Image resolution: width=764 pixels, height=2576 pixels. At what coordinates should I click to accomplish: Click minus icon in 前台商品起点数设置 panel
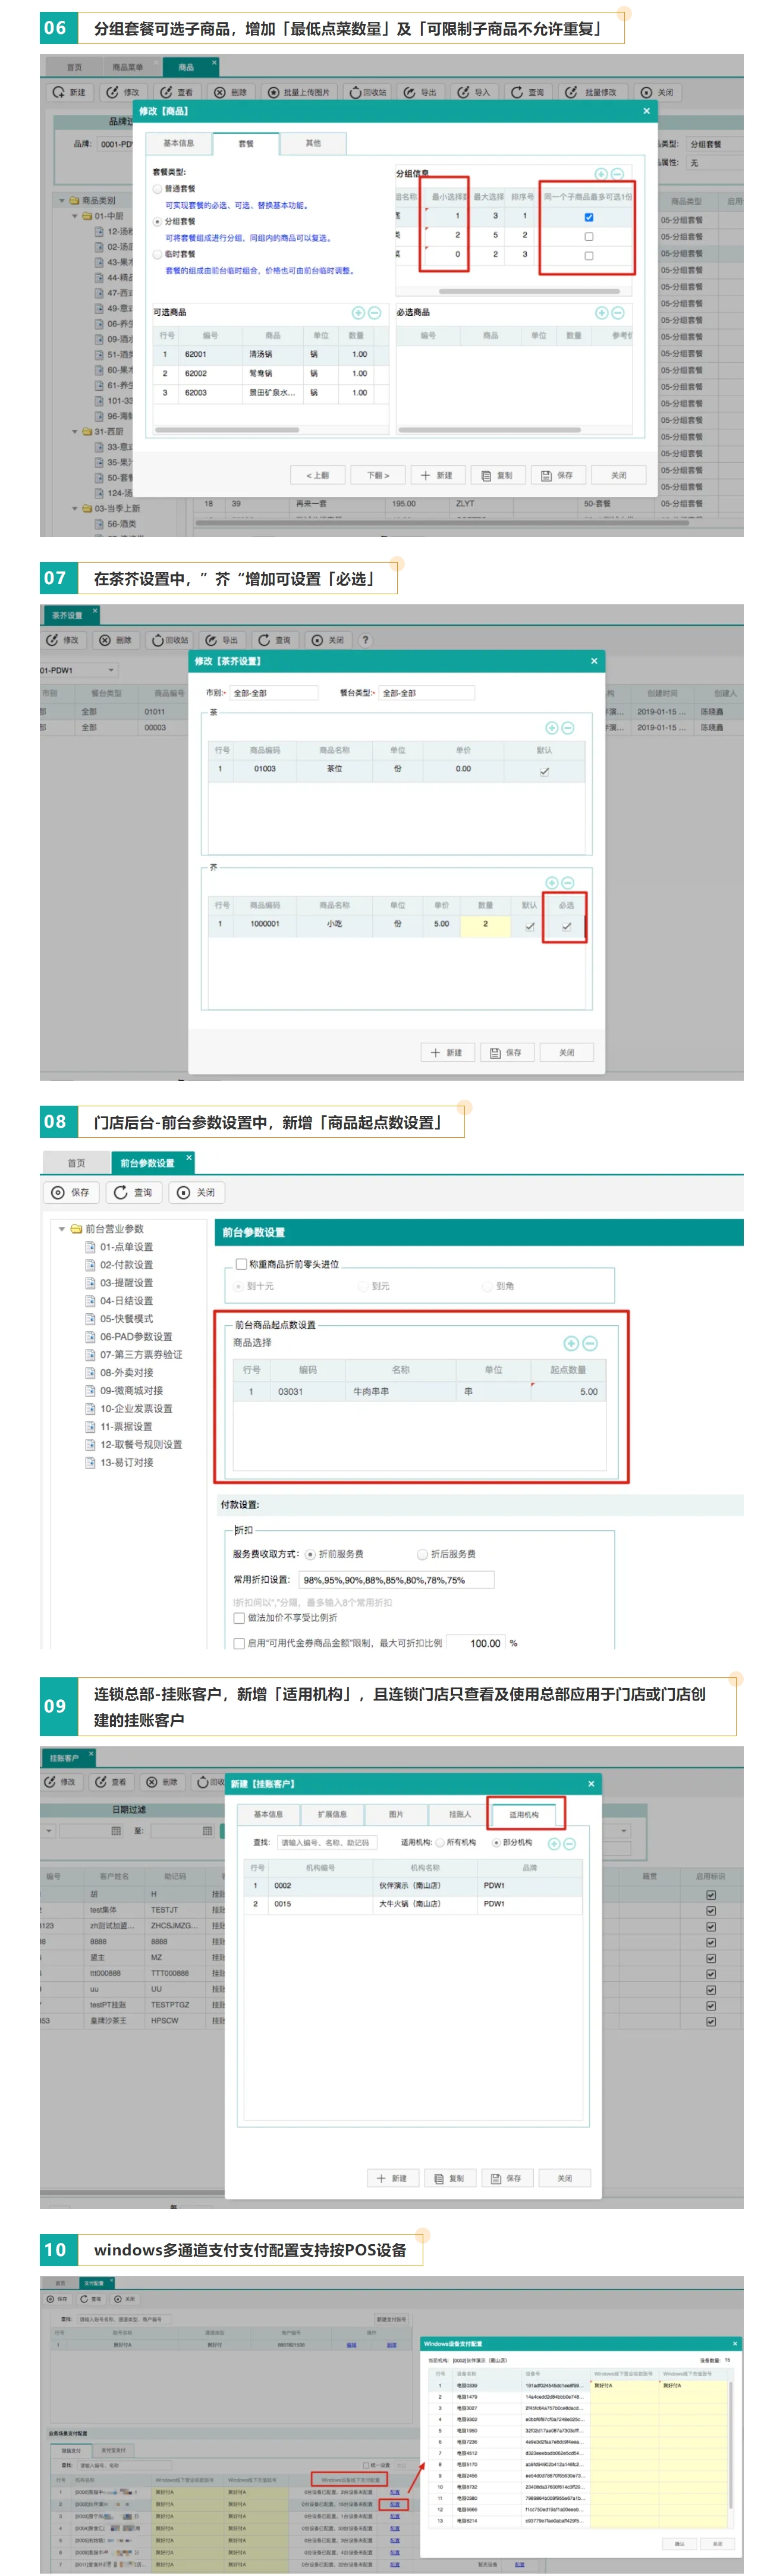[x=590, y=1343]
